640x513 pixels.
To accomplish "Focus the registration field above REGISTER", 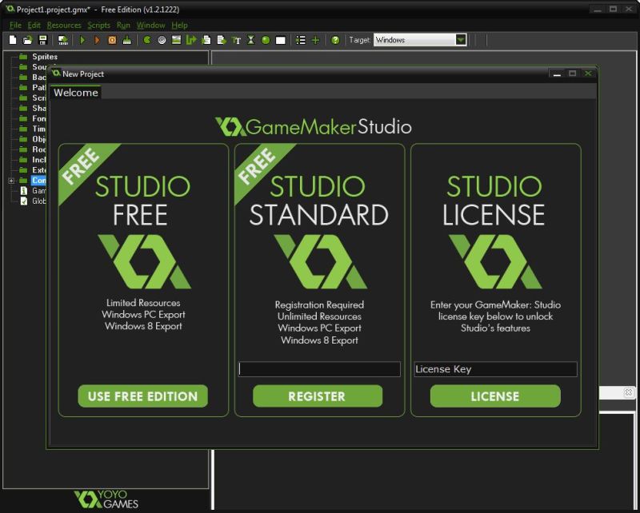I will click(x=319, y=369).
